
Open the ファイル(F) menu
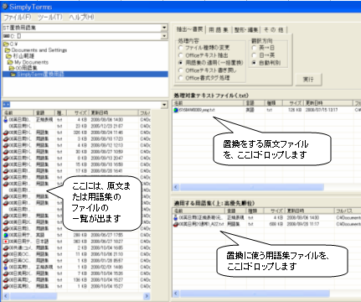[18, 18]
